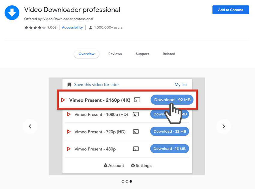Open the Accessibility link
255x189 pixels.
[72, 27]
